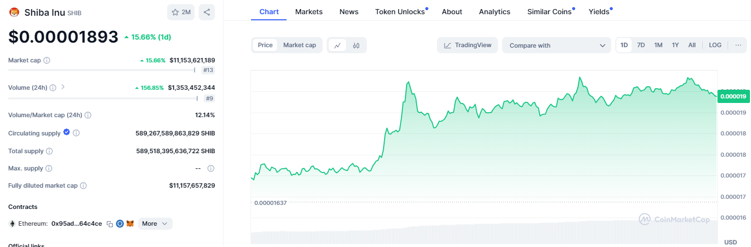Click the 12.14% volume ratio value
Image resolution: width=751 pixels, height=247 pixels.
coord(205,115)
